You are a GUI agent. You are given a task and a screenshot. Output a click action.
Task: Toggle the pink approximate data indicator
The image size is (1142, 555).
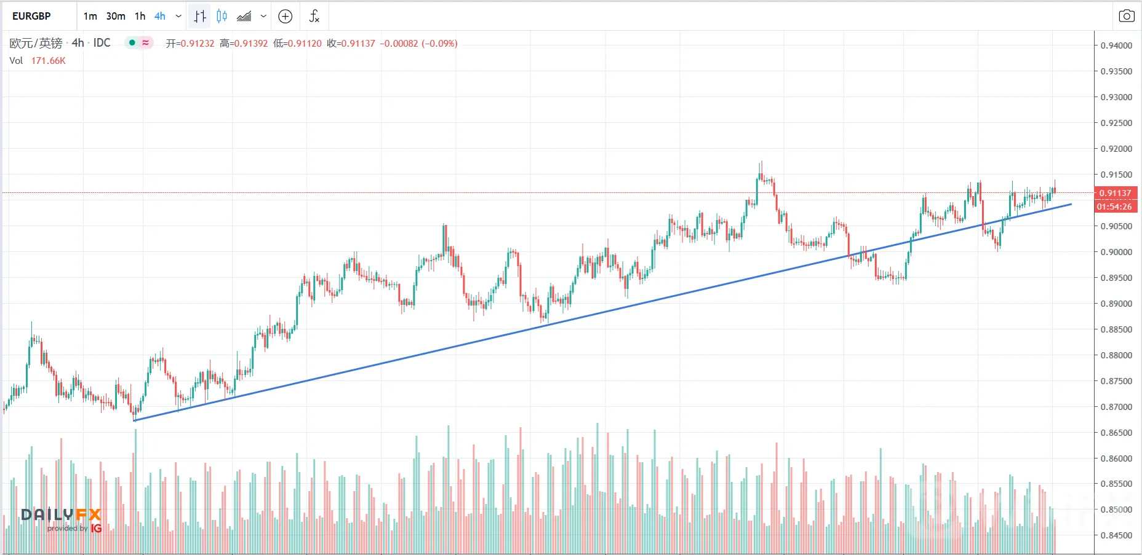click(146, 43)
